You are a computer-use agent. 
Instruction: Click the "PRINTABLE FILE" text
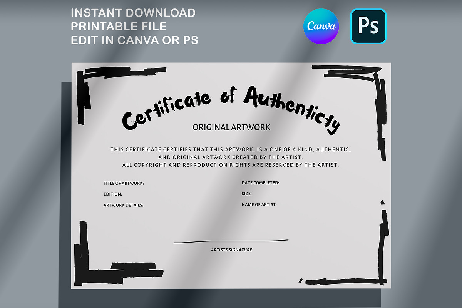click(x=119, y=26)
